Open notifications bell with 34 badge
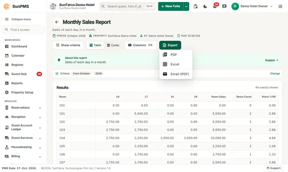Screen dimensions: 288x172 click(215, 6)
